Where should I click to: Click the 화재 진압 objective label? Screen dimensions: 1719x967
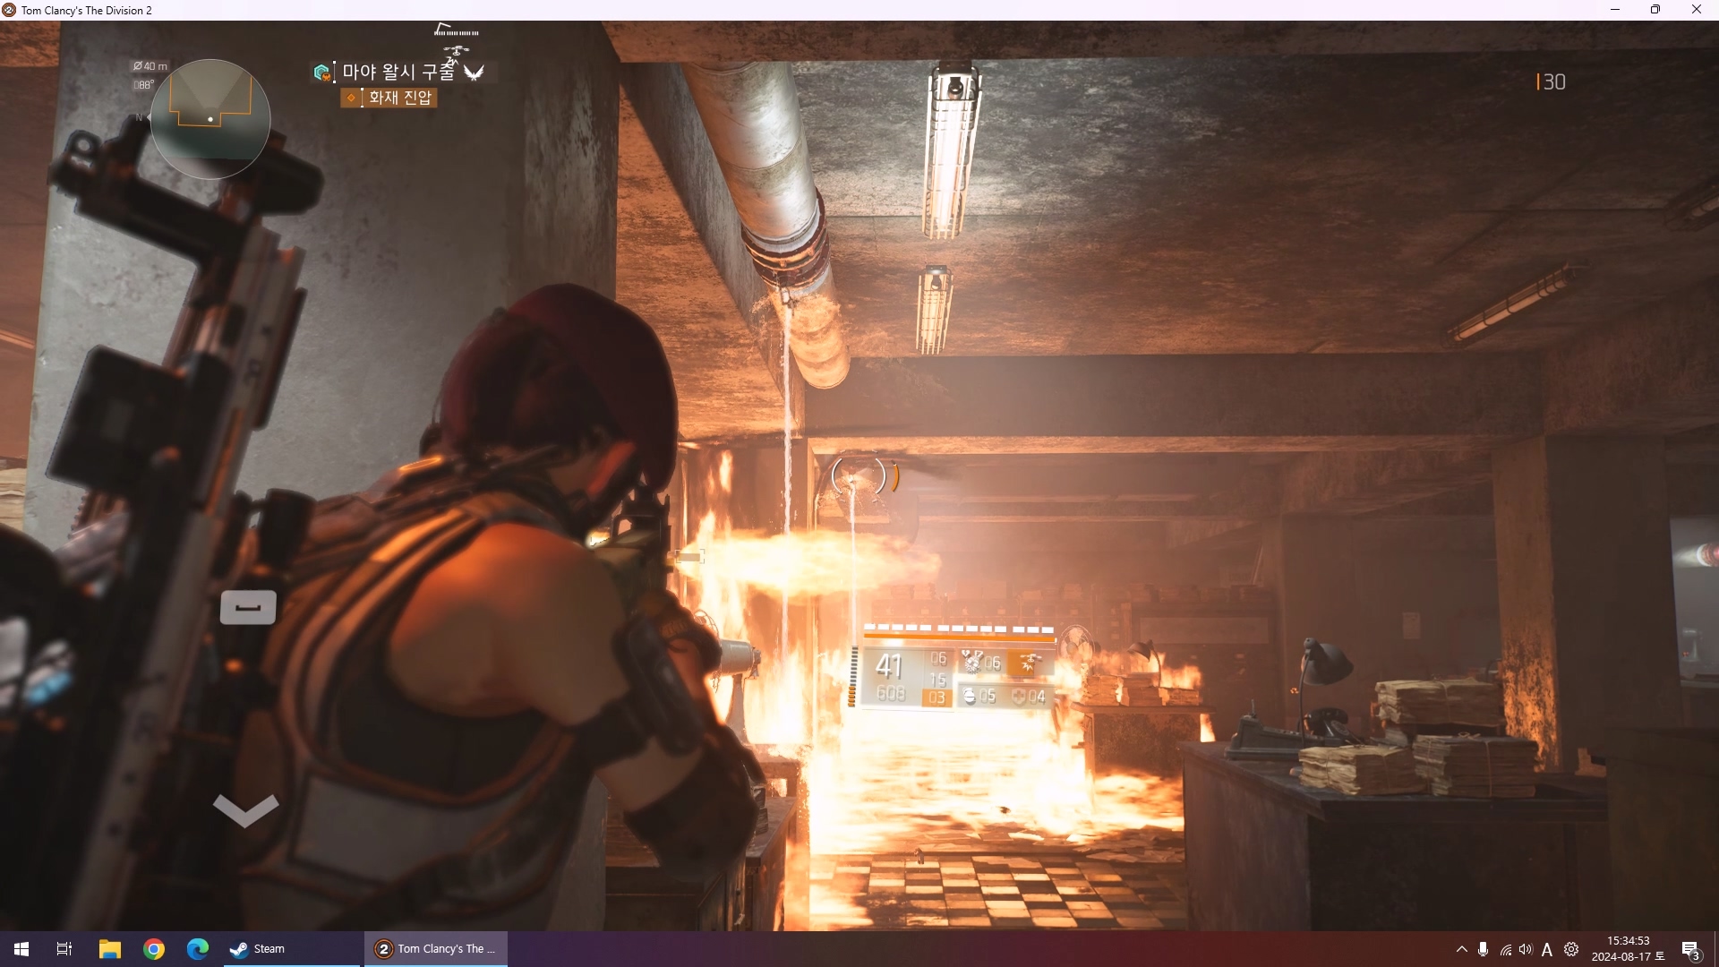[x=399, y=97]
